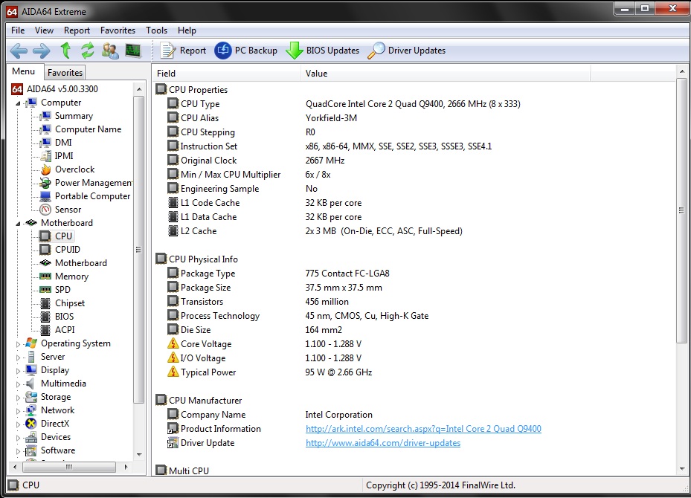Switch to the Favorites tab in the sidebar
This screenshot has height=498, width=691.
coord(65,73)
